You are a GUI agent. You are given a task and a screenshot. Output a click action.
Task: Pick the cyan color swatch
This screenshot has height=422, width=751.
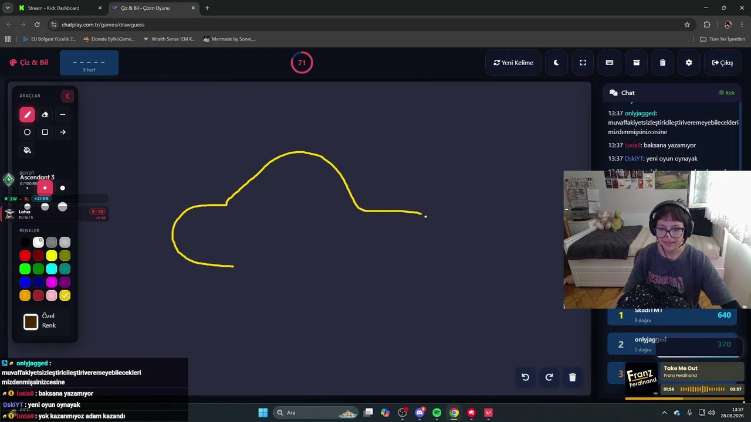[52, 269]
